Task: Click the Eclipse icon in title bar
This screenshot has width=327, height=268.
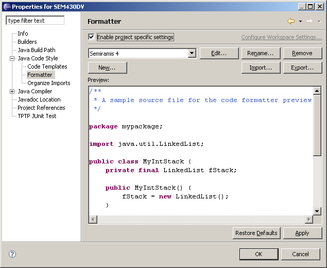Action: click(6, 6)
